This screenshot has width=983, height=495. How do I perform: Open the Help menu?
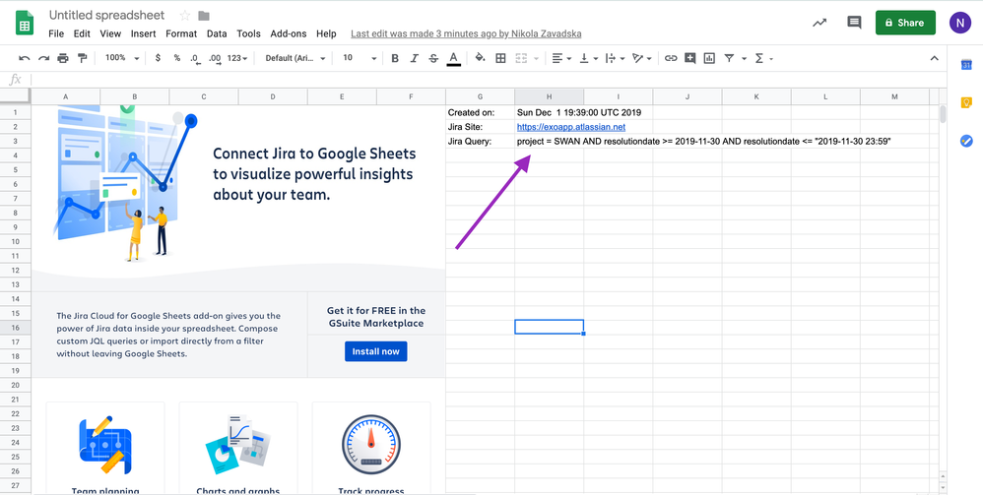point(326,33)
